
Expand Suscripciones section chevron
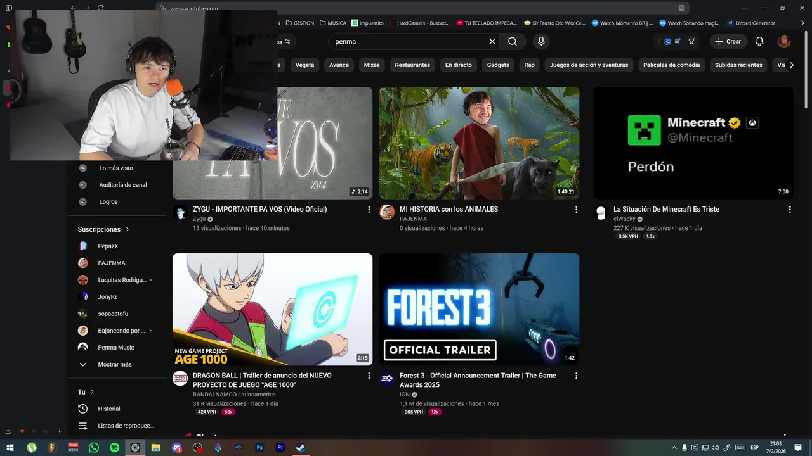click(127, 229)
